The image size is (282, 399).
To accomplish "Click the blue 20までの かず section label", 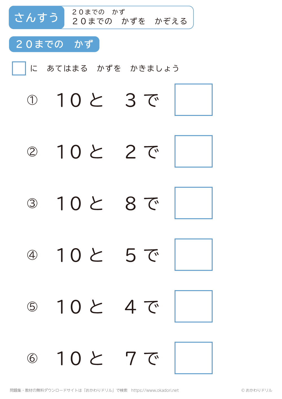I will (54, 44).
